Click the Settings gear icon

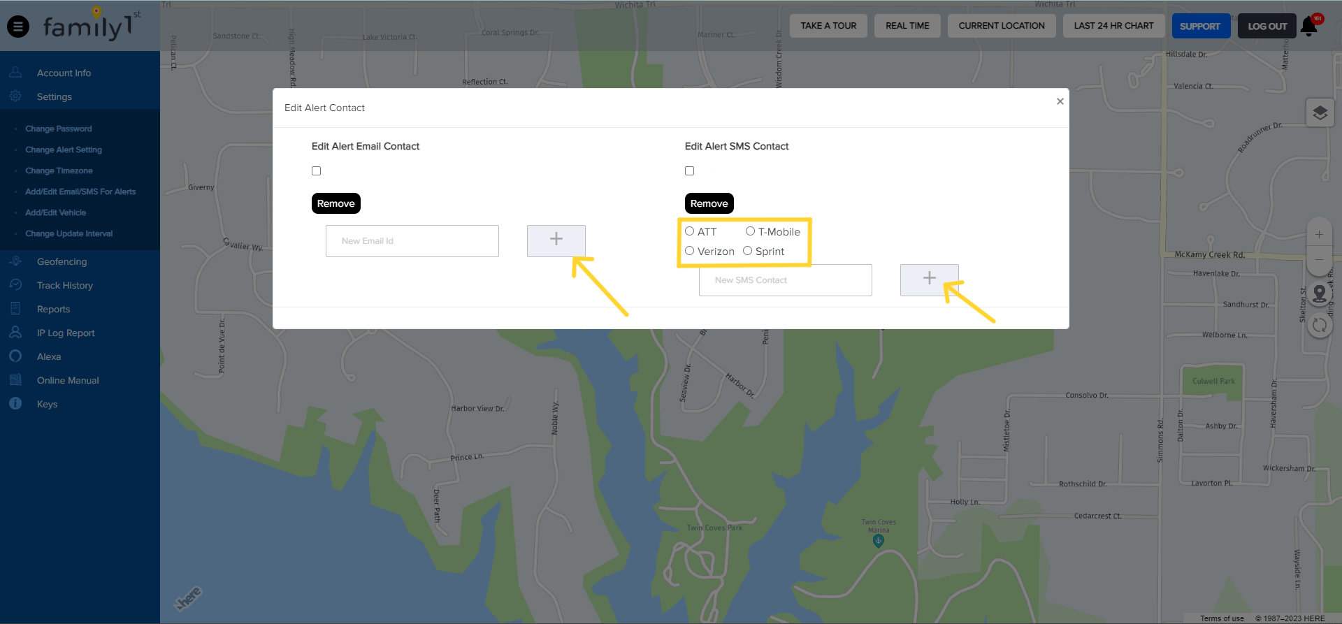(x=15, y=96)
